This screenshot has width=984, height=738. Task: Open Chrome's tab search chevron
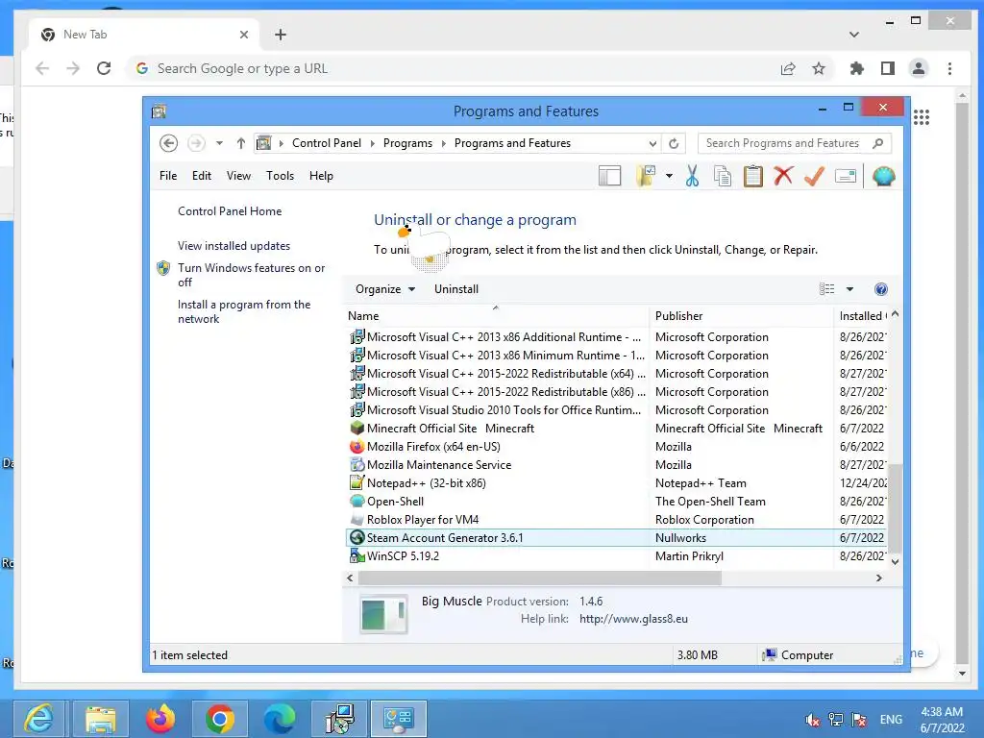[x=854, y=35]
